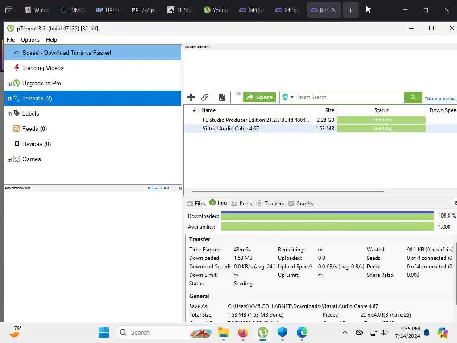Click the Trending Videos lightning icon

(x=17, y=68)
